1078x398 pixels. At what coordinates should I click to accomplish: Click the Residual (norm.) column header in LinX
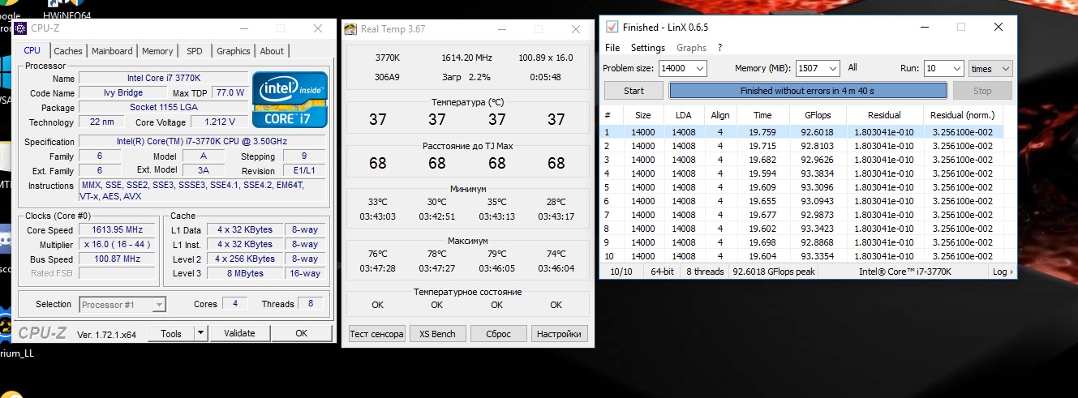[963, 115]
